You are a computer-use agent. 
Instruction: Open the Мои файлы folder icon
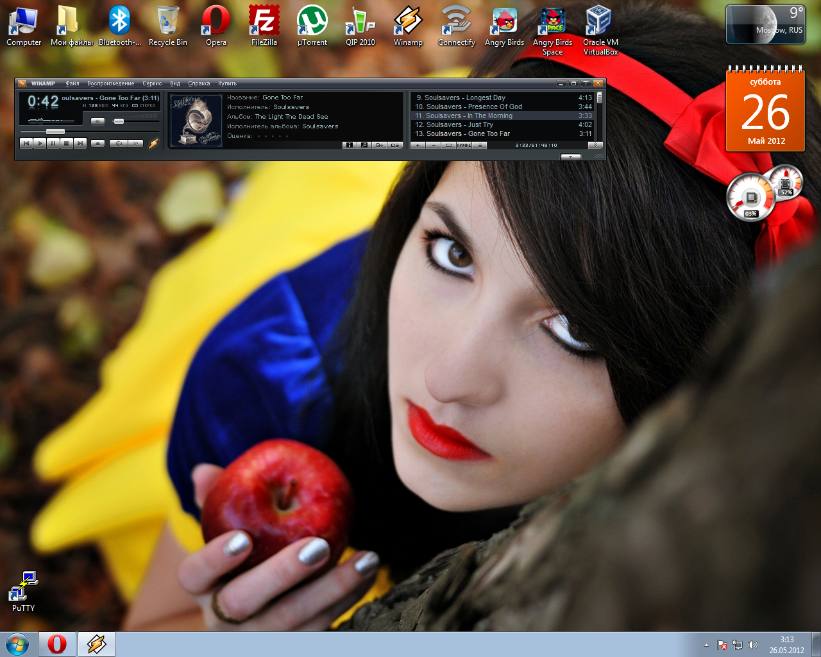click(x=71, y=27)
